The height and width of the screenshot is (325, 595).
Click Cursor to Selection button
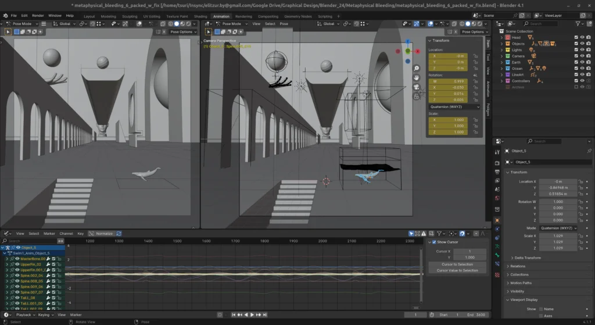click(x=457, y=265)
